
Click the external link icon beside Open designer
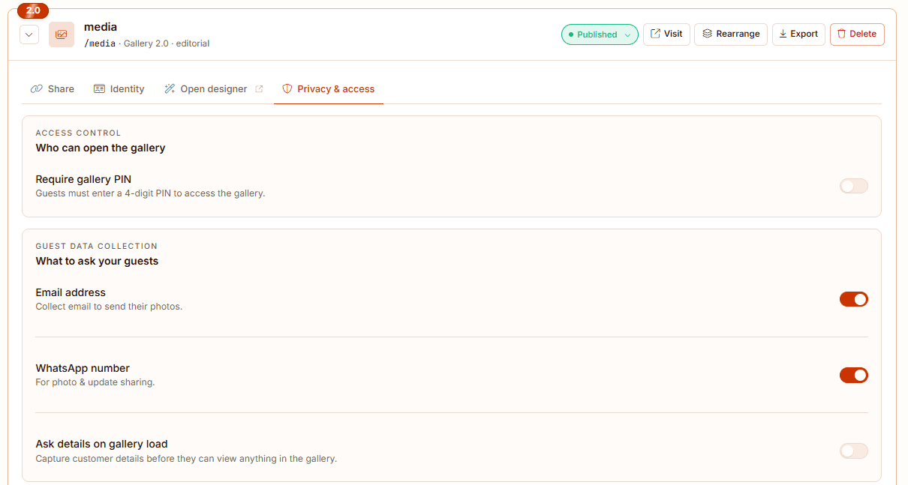[x=259, y=88]
